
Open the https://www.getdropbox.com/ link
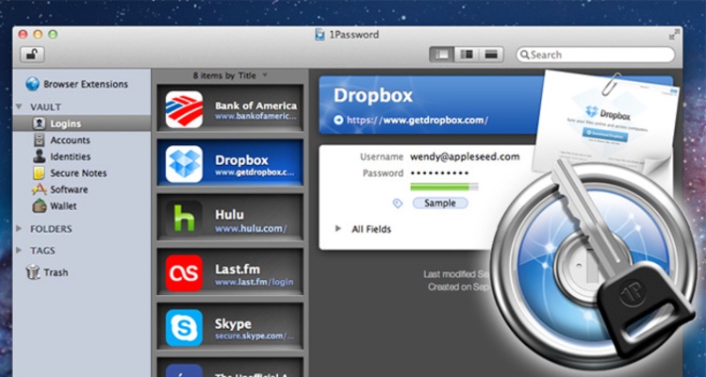click(x=418, y=121)
